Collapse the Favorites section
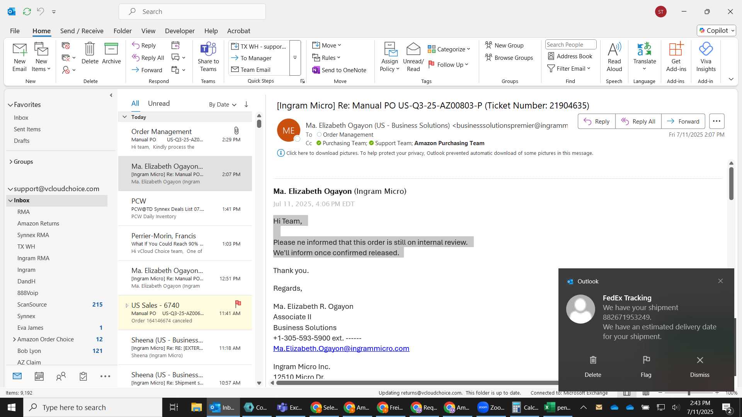 click(10, 105)
